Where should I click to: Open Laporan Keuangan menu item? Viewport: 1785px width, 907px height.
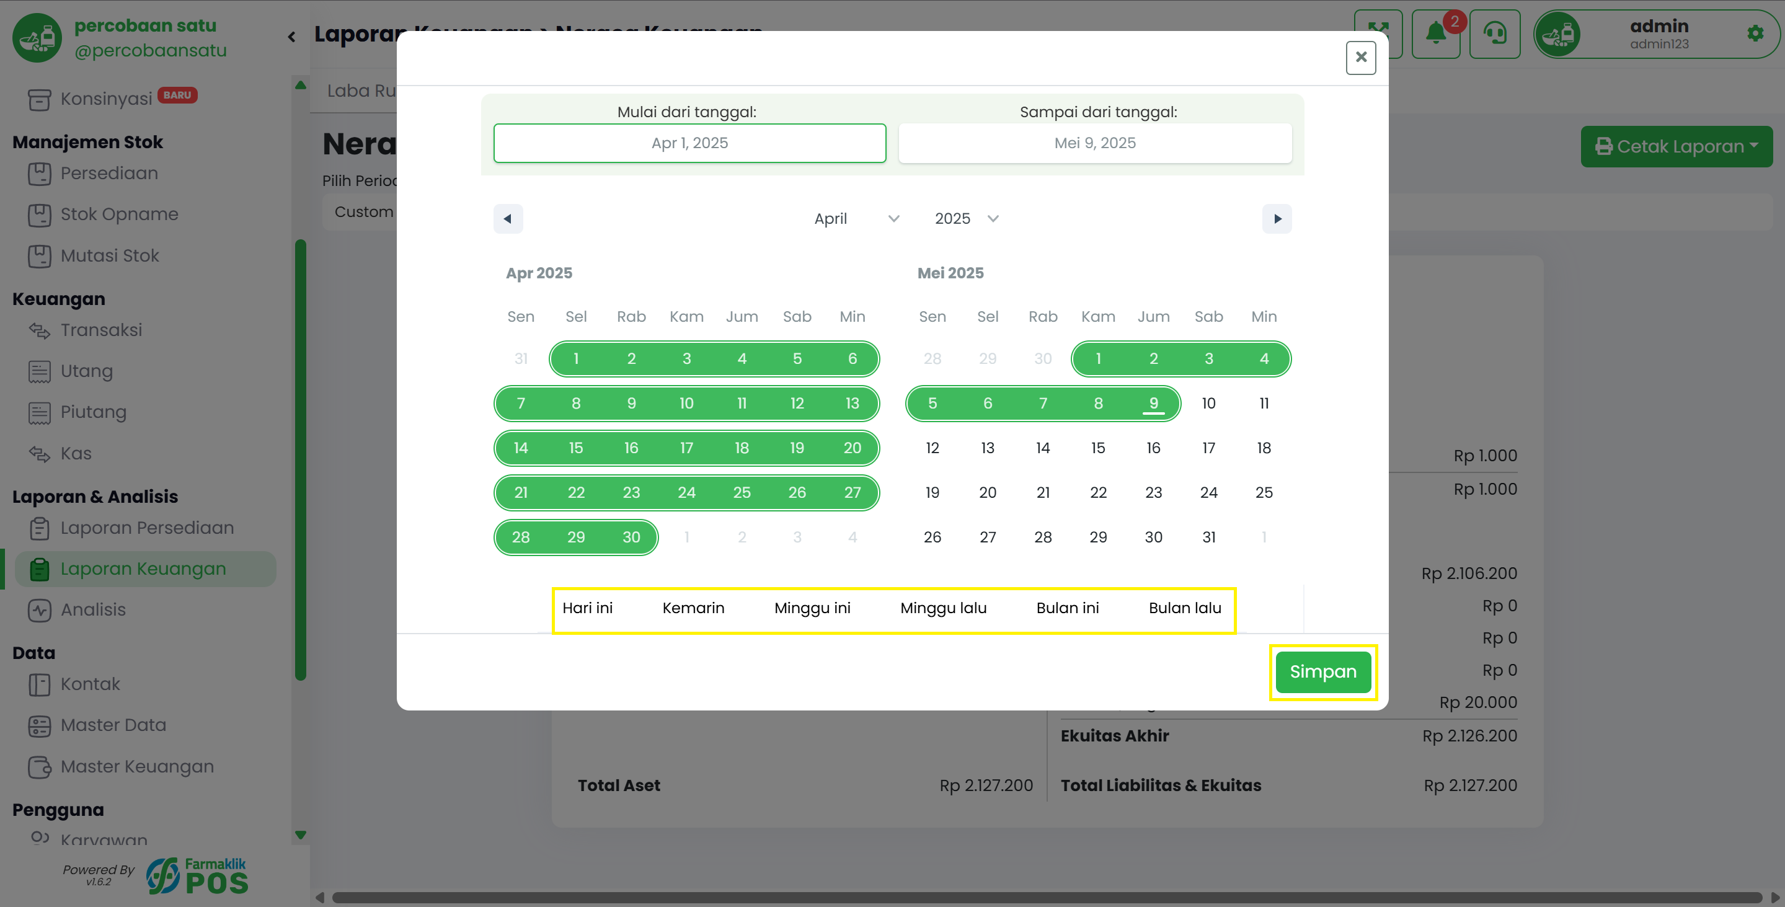click(146, 569)
